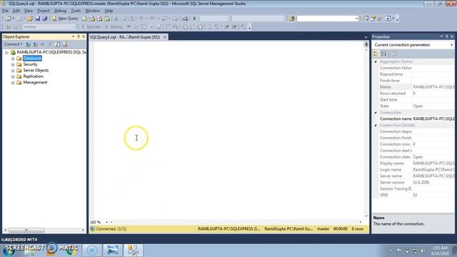The height and width of the screenshot is (257, 457).
Task: Open the 100 % zoom dropdown
Action: coord(106,222)
